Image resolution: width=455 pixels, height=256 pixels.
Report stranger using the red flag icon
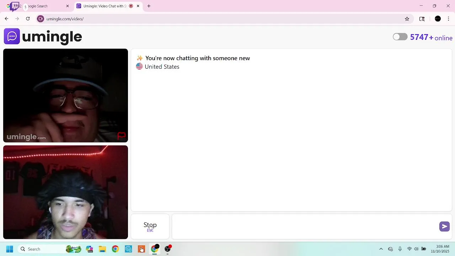[122, 135]
